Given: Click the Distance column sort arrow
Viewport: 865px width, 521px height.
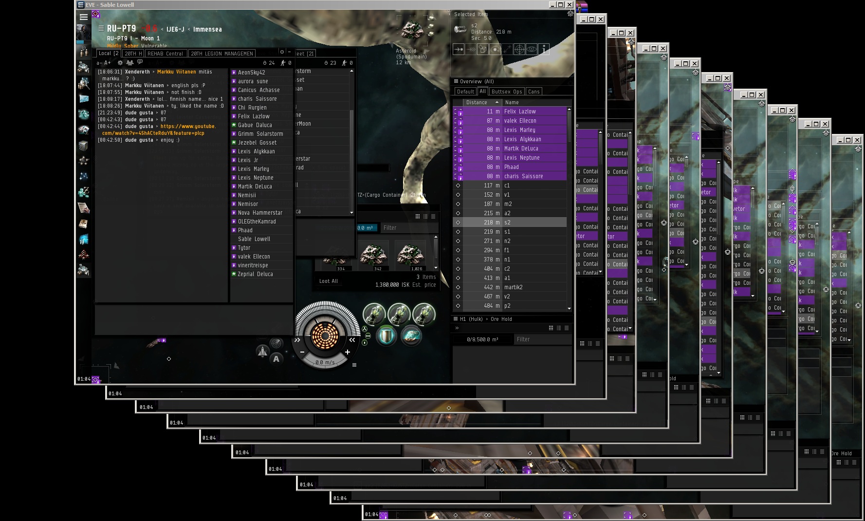Looking at the screenshot, I should 497,102.
